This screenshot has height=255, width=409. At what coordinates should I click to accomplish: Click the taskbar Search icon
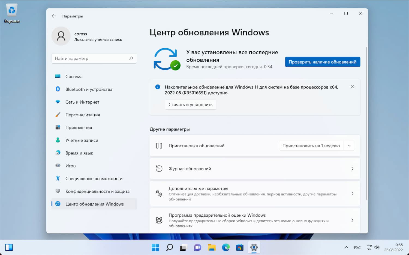click(x=169, y=247)
